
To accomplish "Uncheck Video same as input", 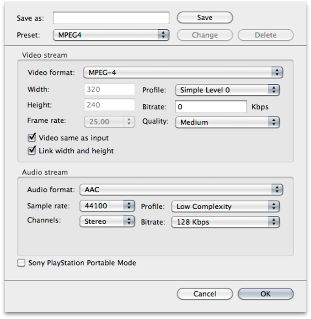I will coord(32,138).
